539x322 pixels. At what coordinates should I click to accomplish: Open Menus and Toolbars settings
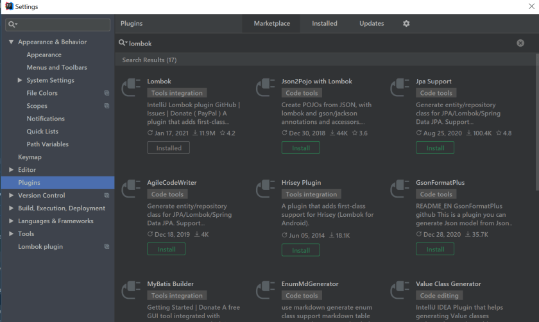56,67
